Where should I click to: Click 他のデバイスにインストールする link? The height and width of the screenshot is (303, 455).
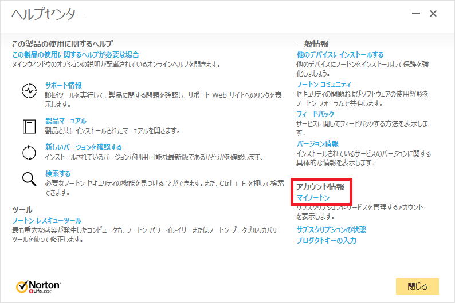pos(340,55)
